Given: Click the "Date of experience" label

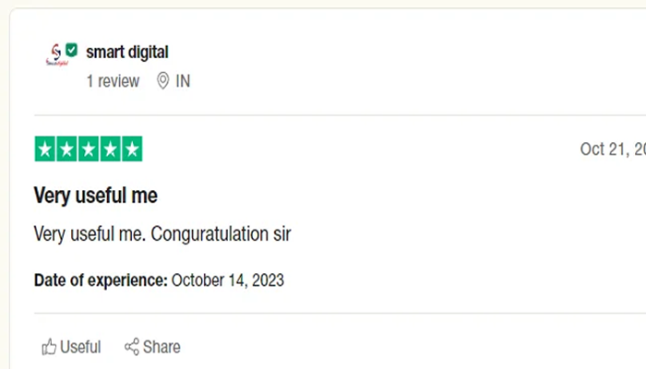Looking at the screenshot, I should pos(101,280).
